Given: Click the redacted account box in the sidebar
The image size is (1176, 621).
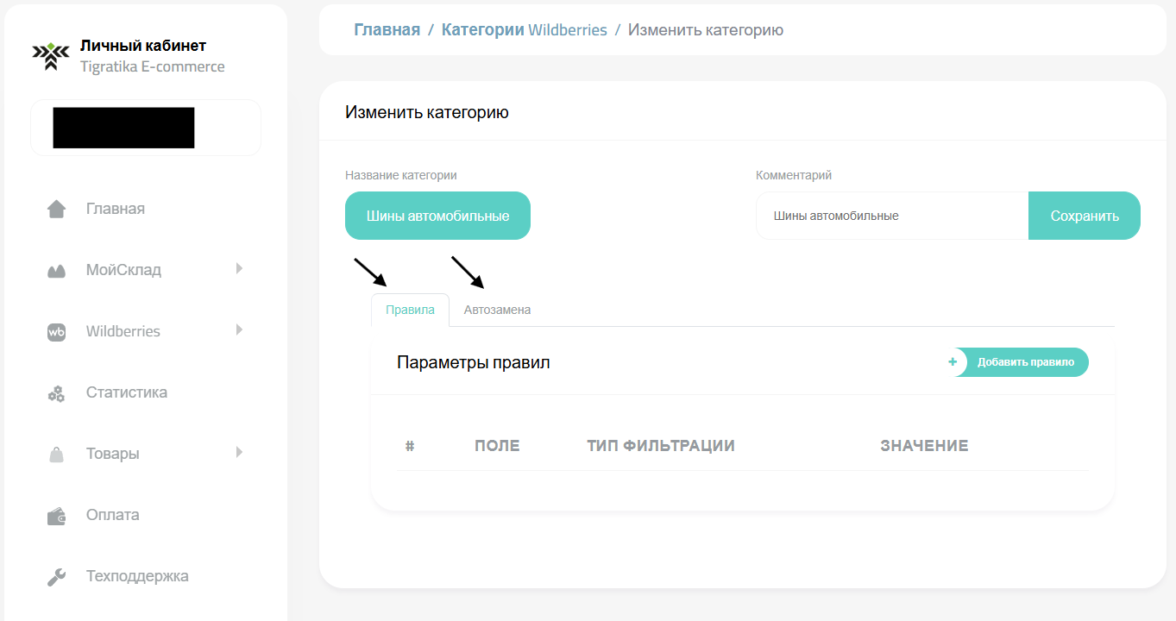Looking at the screenshot, I should [146, 128].
